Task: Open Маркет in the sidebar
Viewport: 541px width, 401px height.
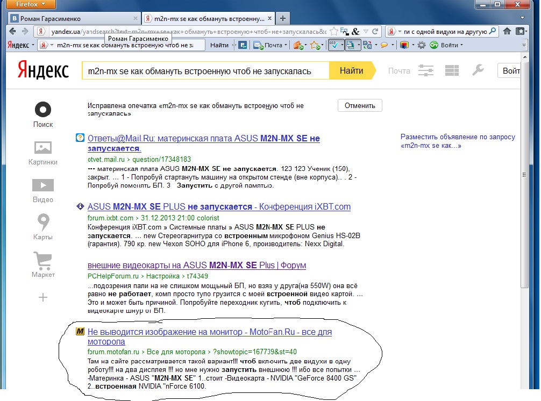Action: [x=43, y=265]
